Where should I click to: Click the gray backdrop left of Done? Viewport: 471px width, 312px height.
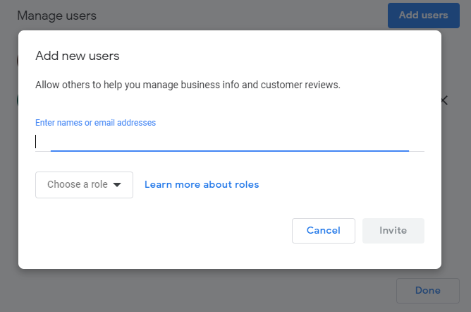(x=210, y=290)
